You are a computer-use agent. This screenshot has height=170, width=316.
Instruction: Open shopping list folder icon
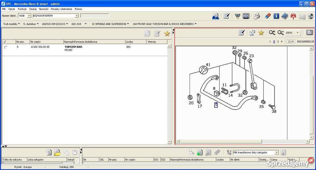tap(57, 153)
